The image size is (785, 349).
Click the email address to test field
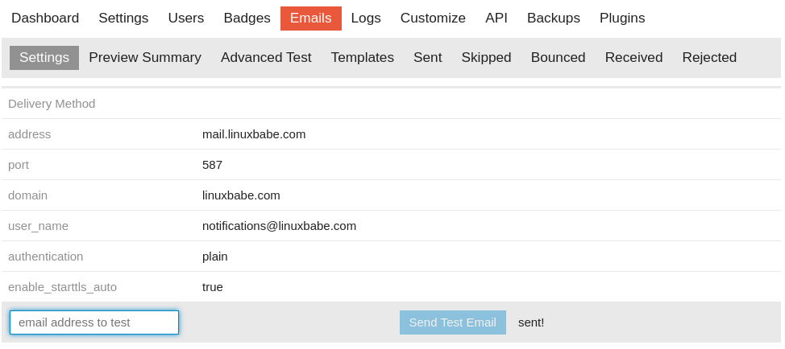94,322
